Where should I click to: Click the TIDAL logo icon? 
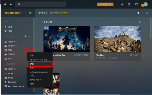[x=6, y=73]
